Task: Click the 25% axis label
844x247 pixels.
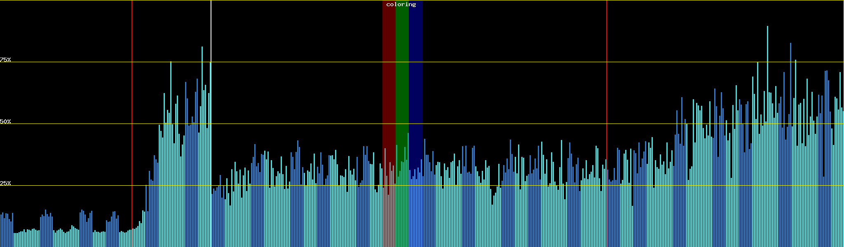Action: tap(5, 183)
